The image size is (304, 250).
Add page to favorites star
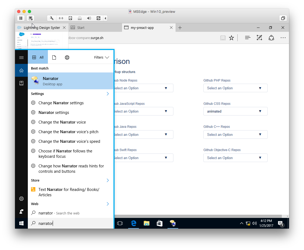[x=231, y=38]
